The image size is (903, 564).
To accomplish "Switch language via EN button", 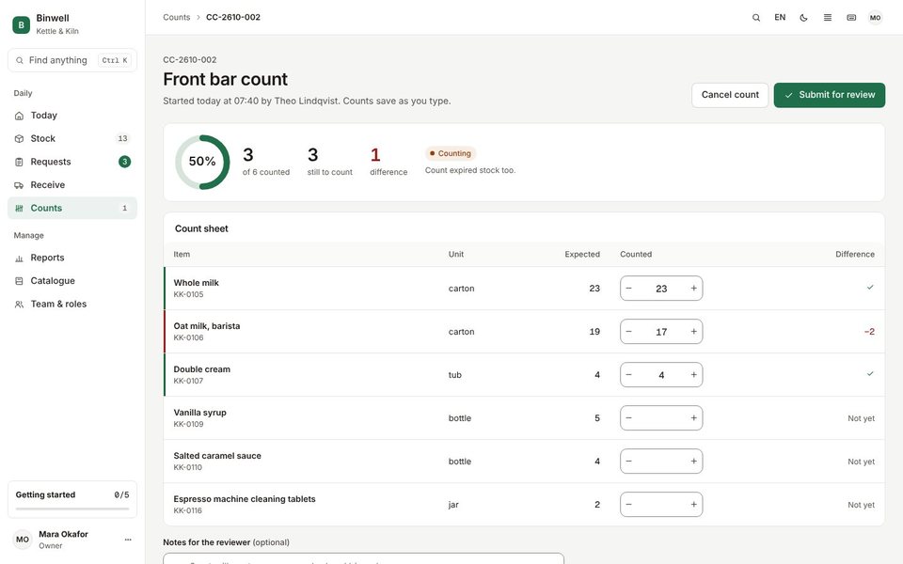I will (x=780, y=17).
